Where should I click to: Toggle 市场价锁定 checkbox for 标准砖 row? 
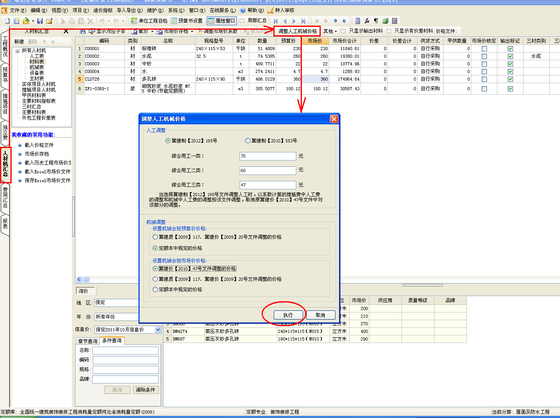[484, 49]
